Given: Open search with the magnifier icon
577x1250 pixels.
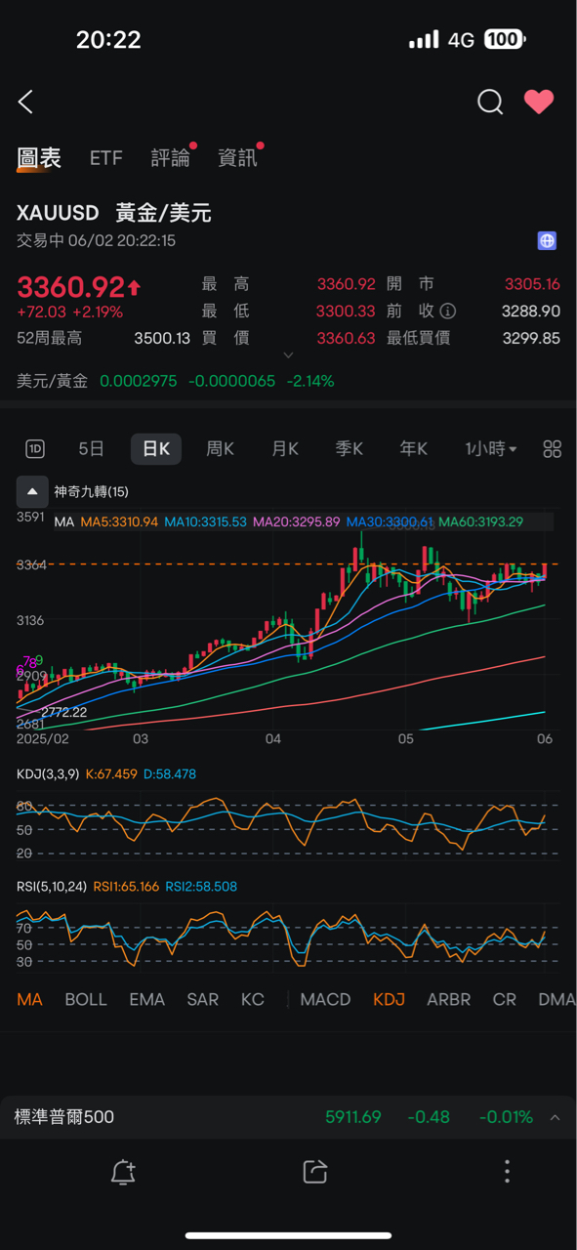Looking at the screenshot, I should tap(490, 102).
